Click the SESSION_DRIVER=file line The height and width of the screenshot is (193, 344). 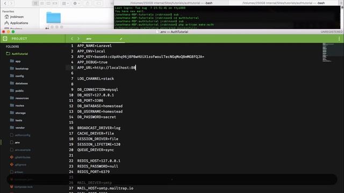(98, 139)
